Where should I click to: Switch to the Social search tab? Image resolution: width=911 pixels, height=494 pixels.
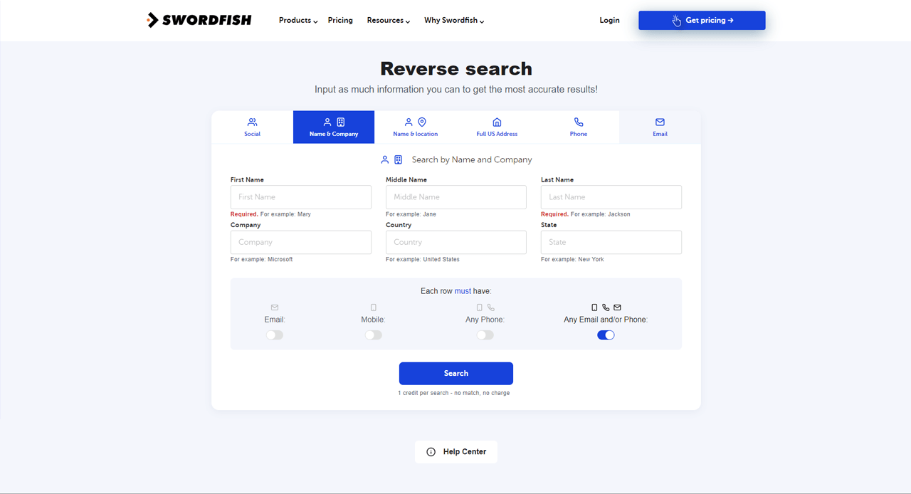coord(252,127)
